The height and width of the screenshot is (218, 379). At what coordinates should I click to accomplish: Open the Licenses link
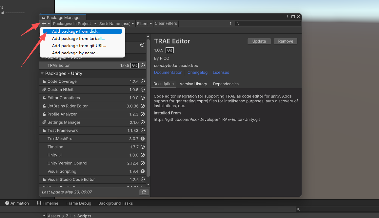pos(221,73)
